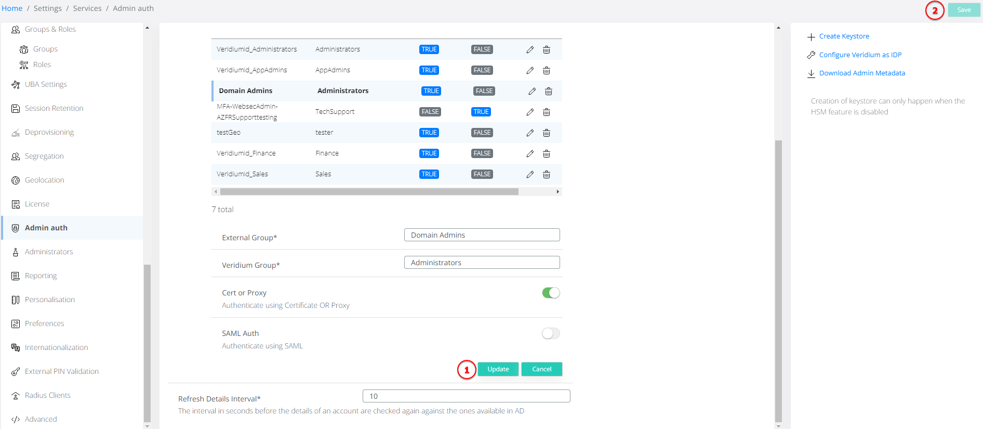Open the Administrators sidebar menu item

coord(49,252)
